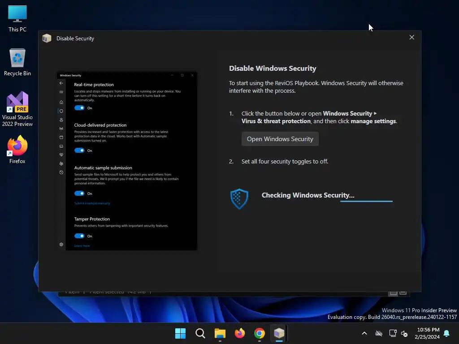
Task: Toggle Cloud-delivered protection switch in preview image
Action: coord(79,150)
